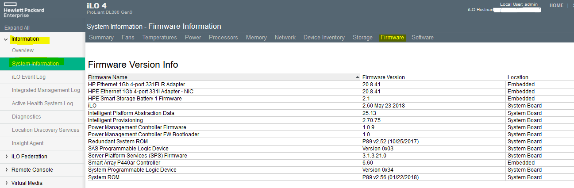Click the iLO 4 product title
The height and width of the screenshot is (188, 574).
point(97,5)
